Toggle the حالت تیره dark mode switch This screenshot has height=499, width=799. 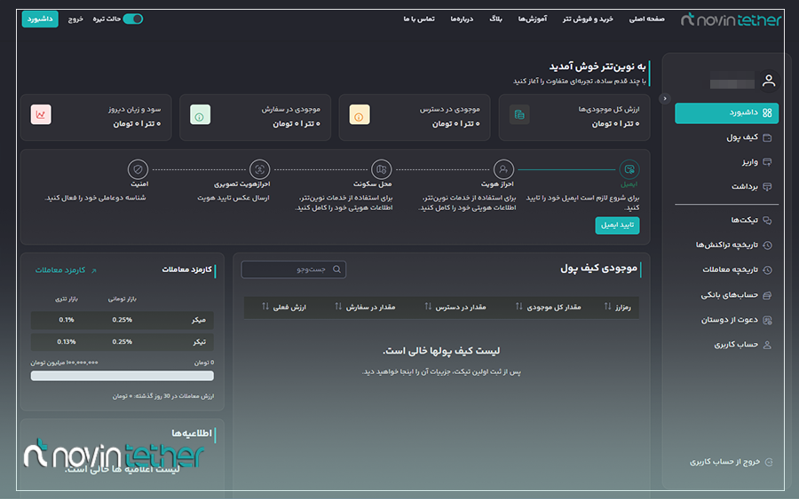click(133, 19)
